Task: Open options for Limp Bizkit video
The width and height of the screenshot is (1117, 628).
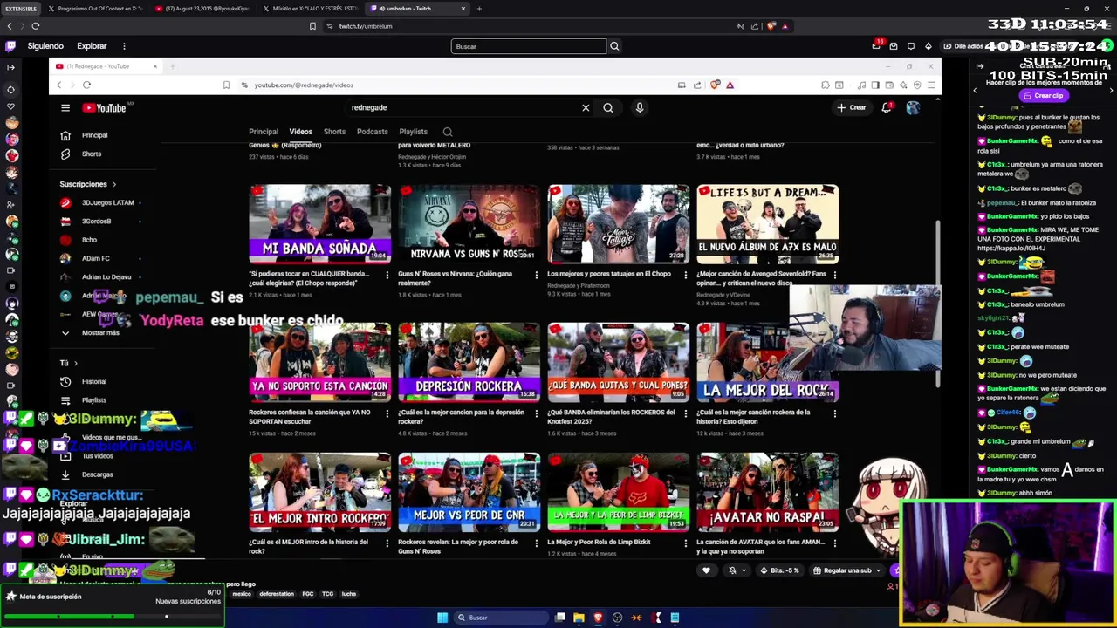Action: [686, 543]
